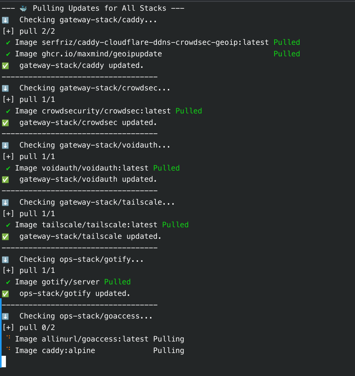Click the green check box beside gateway-stack/crowdsec updated
This screenshot has height=376, width=355.
[x=6, y=122]
